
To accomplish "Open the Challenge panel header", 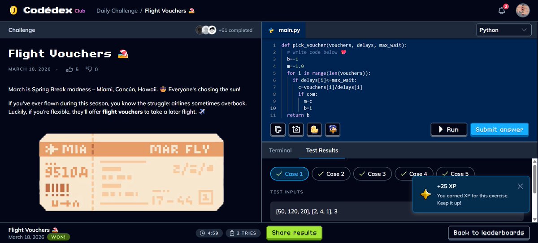I will 22,30.
